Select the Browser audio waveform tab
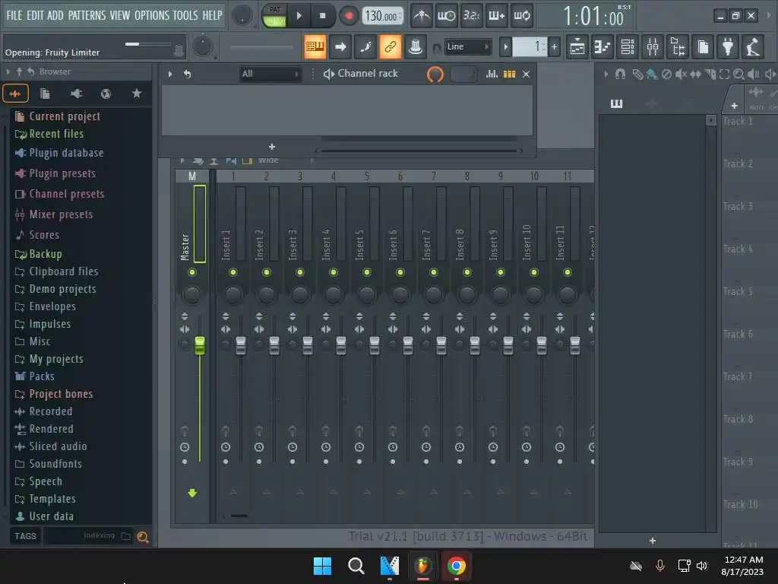Viewport: 778px width, 584px height. (x=15, y=94)
